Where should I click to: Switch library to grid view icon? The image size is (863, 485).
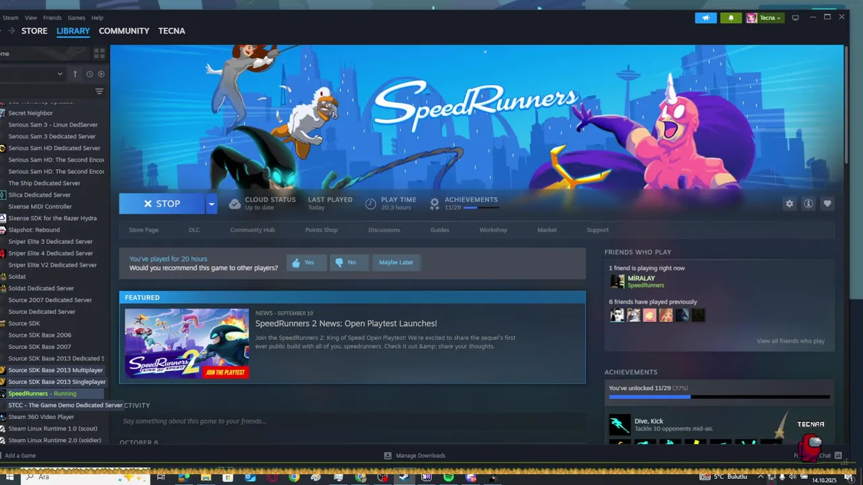[99, 53]
